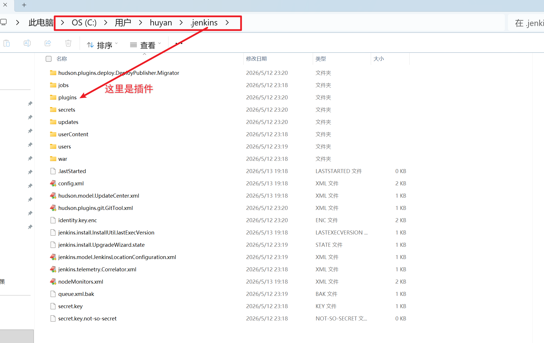Viewport: 544px width, 343px height.
Task: Select the jobs folder icon
Action: [x=53, y=85]
